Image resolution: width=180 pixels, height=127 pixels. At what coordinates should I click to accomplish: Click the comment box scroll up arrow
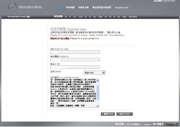pos(98,81)
